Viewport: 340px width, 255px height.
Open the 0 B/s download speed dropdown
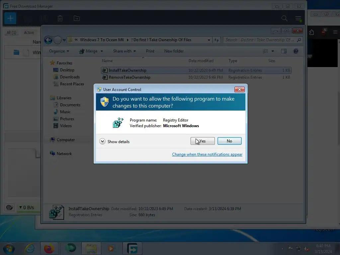(x=27, y=208)
